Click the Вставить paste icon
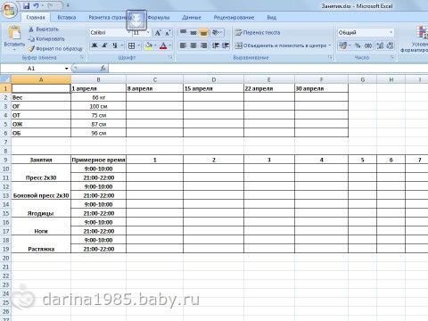The image size is (428, 321). click(14, 33)
